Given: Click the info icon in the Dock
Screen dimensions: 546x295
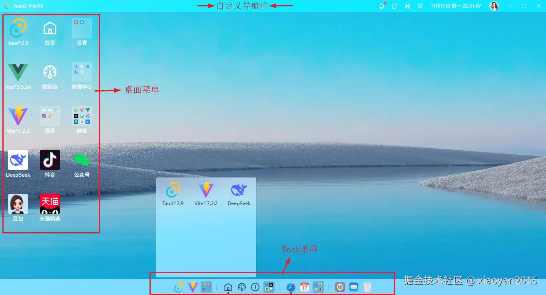Looking at the screenshot, I should click(x=255, y=287).
